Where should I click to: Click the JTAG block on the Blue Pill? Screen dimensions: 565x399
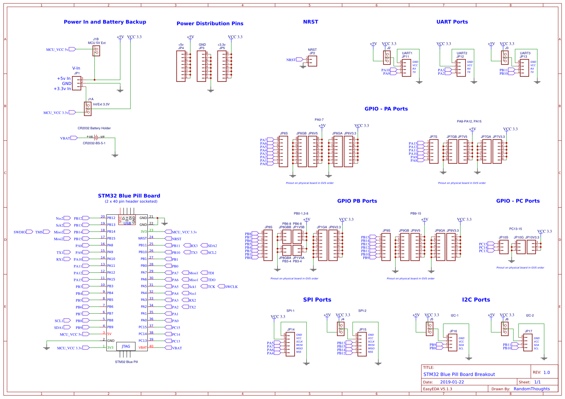pyautogui.click(x=126, y=346)
